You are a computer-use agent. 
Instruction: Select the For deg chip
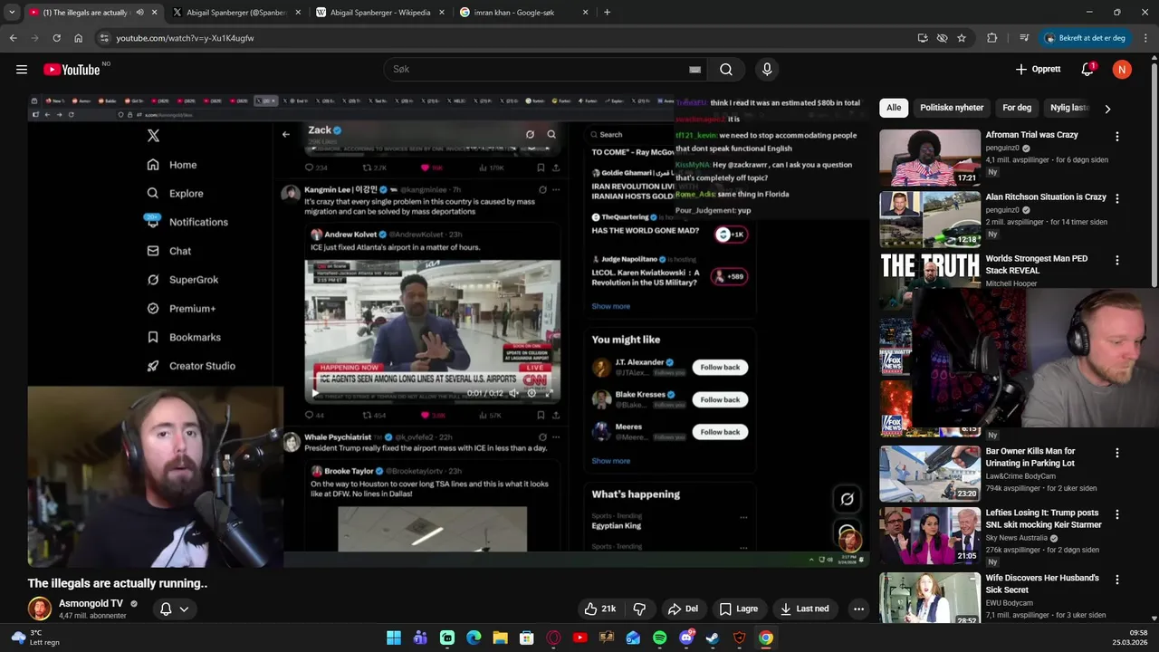[1017, 108]
